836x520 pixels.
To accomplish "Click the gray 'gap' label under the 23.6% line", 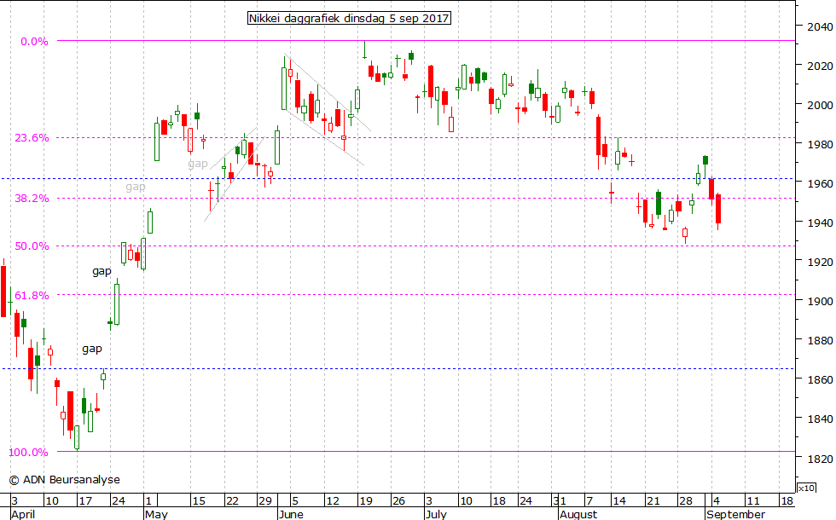I will pos(198,164).
